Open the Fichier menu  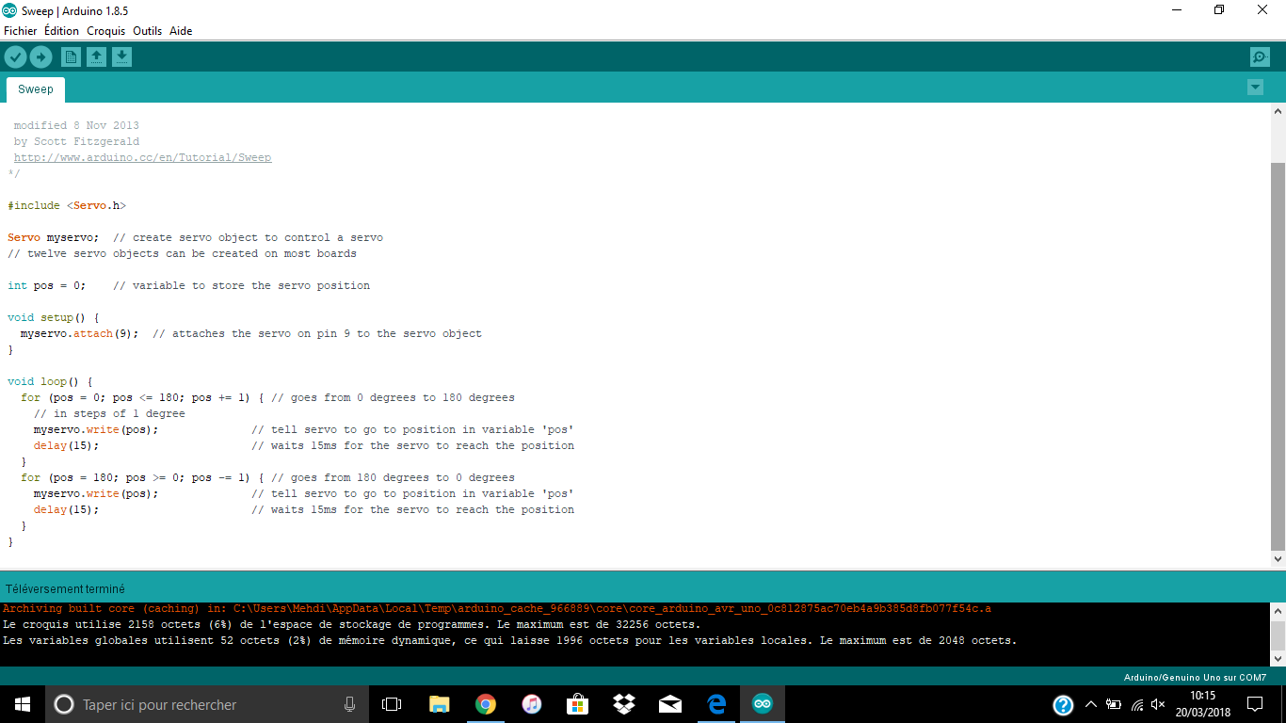[x=21, y=31]
